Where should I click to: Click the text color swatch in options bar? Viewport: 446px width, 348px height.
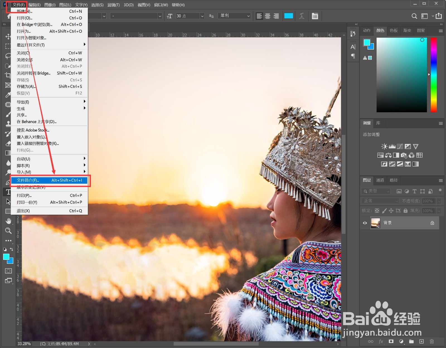(289, 16)
